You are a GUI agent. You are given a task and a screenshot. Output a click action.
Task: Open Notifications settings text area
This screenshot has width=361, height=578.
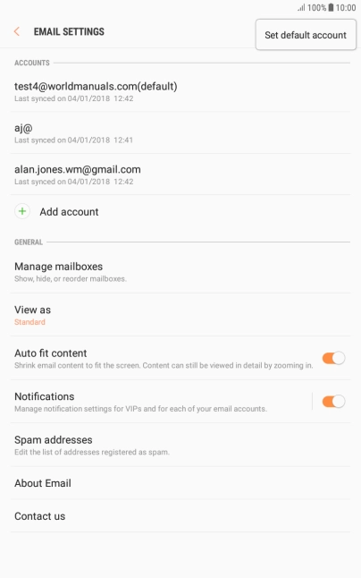161,402
